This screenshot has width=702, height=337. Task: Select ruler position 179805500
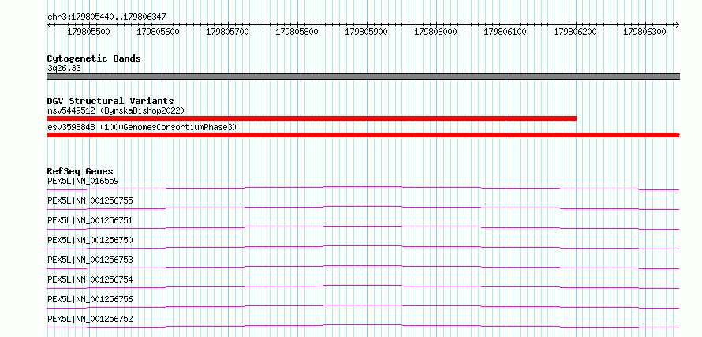(89, 32)
